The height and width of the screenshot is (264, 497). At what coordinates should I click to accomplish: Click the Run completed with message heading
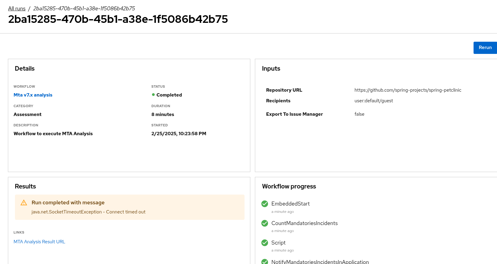(68, 203)
